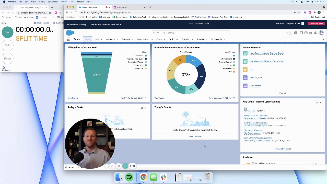Click the Salesforce cloud logo

(x=70, y=33)
